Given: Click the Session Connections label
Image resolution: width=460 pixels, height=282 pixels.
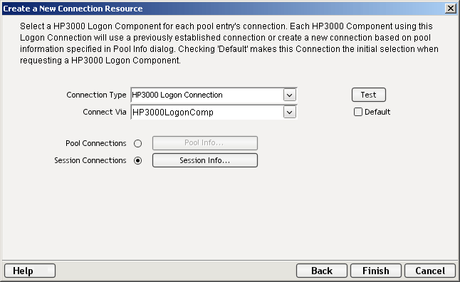Looking at the screenshot, I should point(90,160).
